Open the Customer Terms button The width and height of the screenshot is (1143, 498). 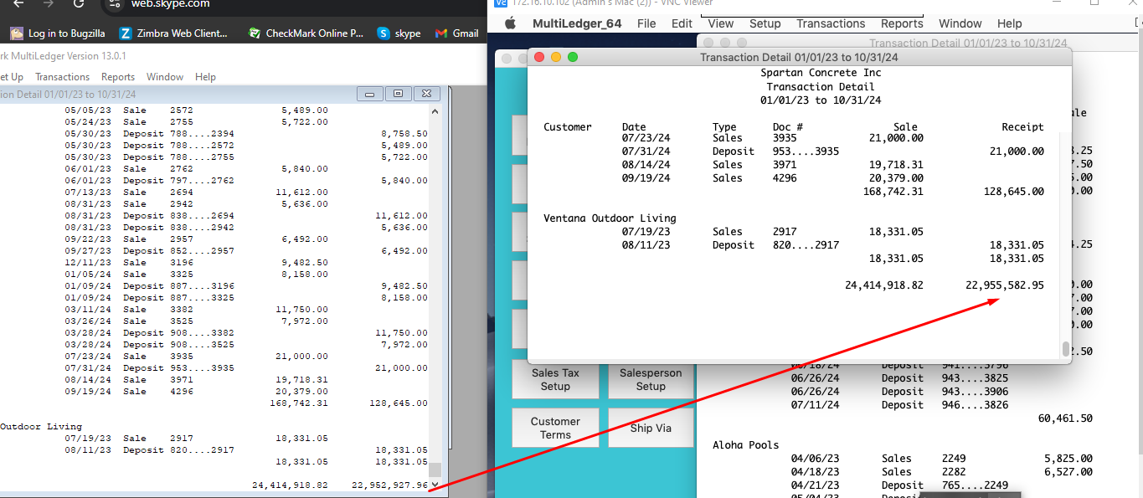pyautogui.click(x=555, y=428)
